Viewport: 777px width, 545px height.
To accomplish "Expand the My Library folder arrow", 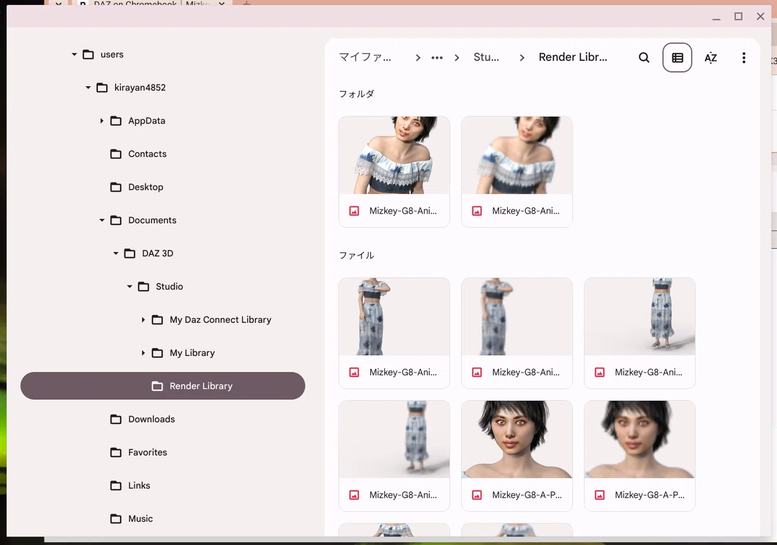I will pyautogui.click(x=143, y=353).
